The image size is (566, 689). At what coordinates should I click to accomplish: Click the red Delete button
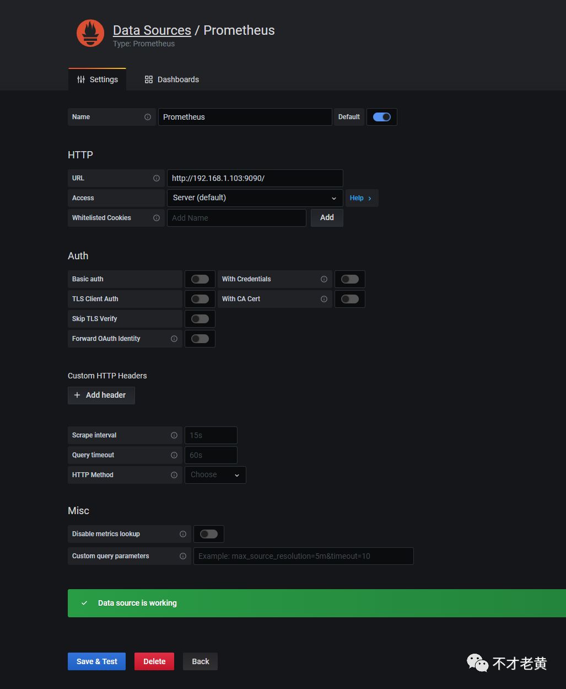tap(154, 661)
